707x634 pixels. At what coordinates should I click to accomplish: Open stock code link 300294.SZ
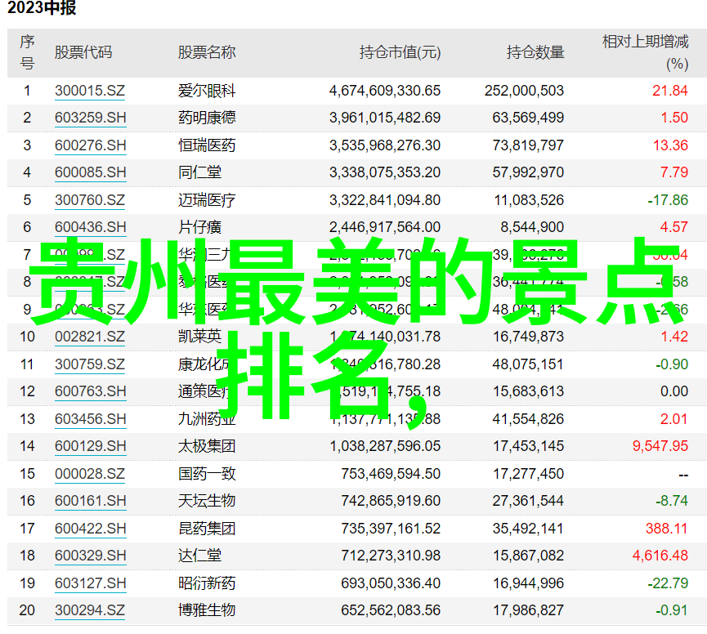90,610
